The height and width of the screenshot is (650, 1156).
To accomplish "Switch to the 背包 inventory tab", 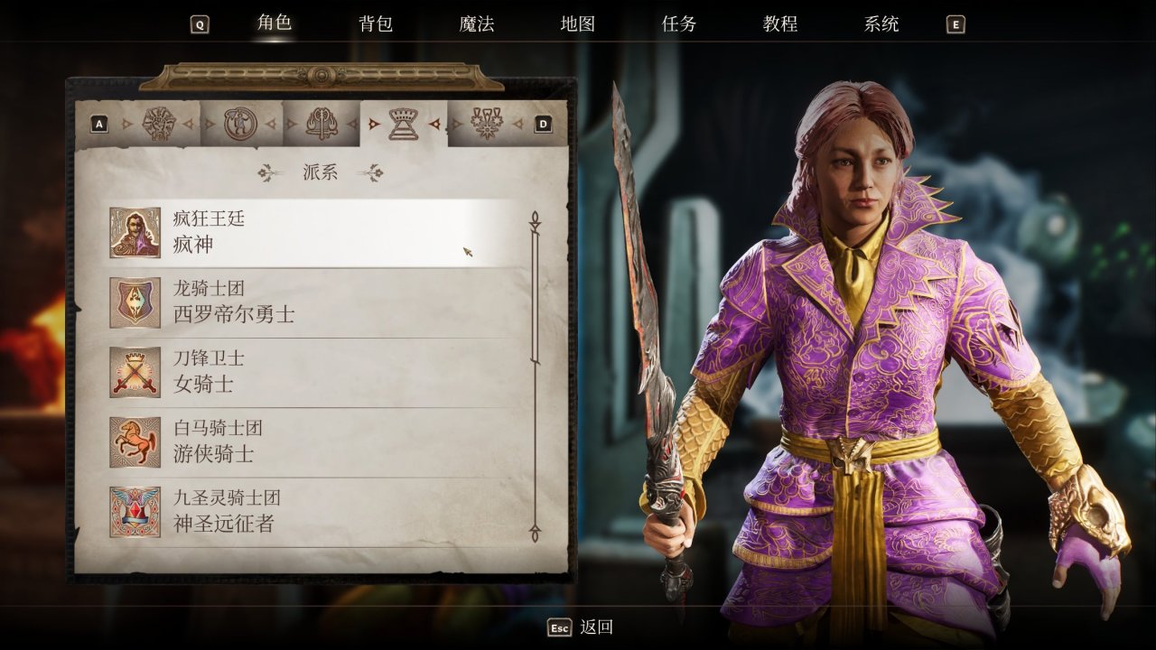I will [376, 24].
